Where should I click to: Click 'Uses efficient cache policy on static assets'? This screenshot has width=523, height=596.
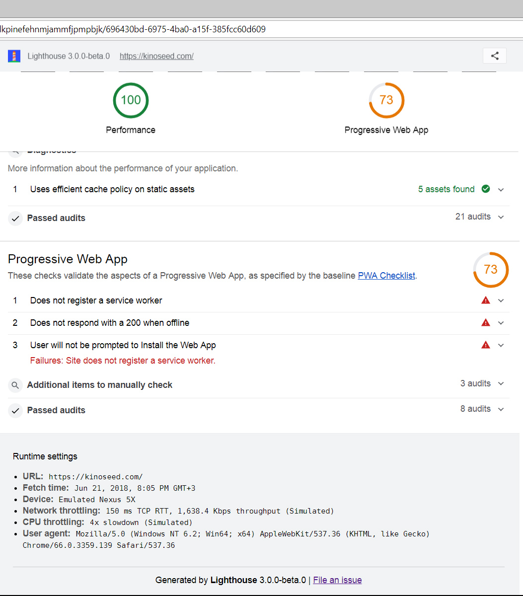coord(112,189)
